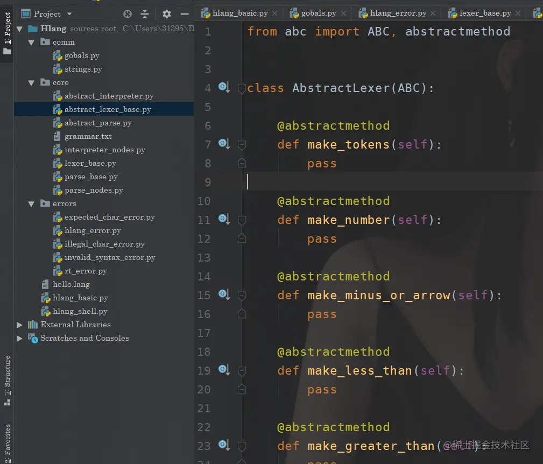Screen dimensions: 543x464
Task: Expand Scratches and Consoles node
Action: [20, 338]
